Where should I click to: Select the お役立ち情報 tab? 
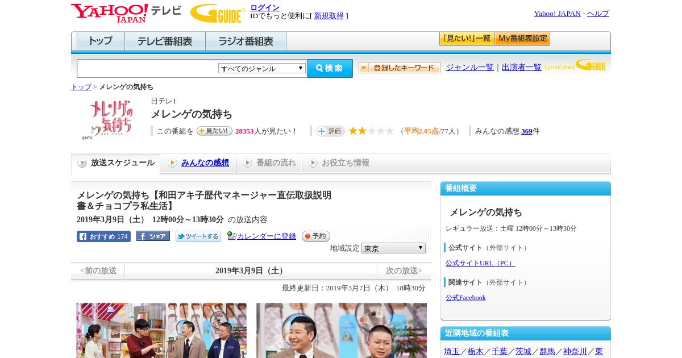[339, 163]
